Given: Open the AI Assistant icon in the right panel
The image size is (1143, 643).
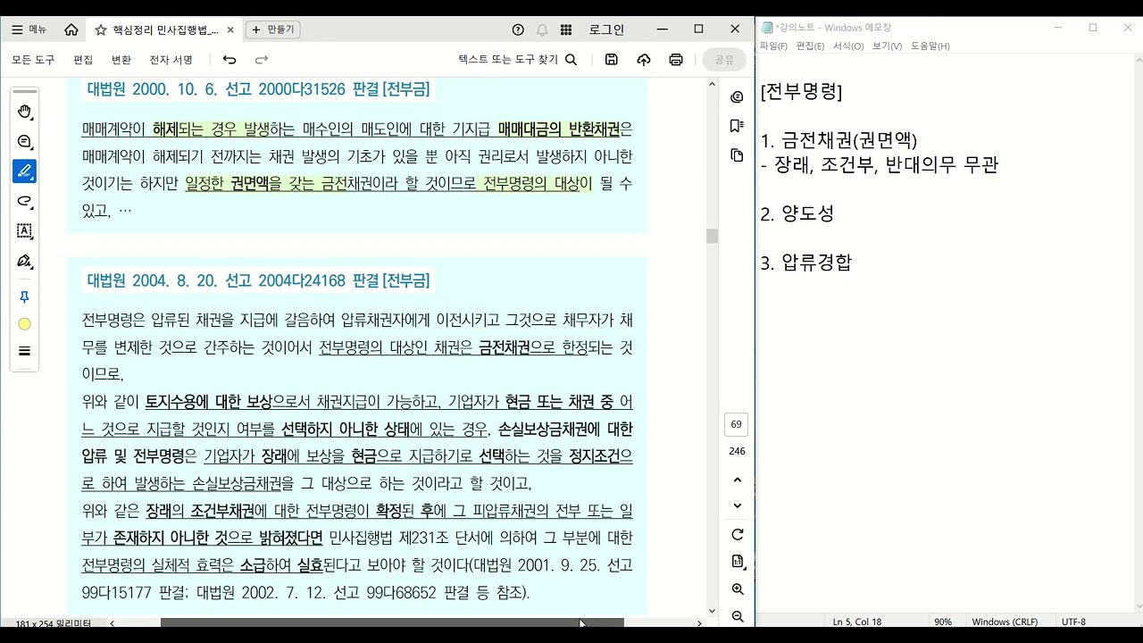Looking at the screenshot, I should point(737,96).
